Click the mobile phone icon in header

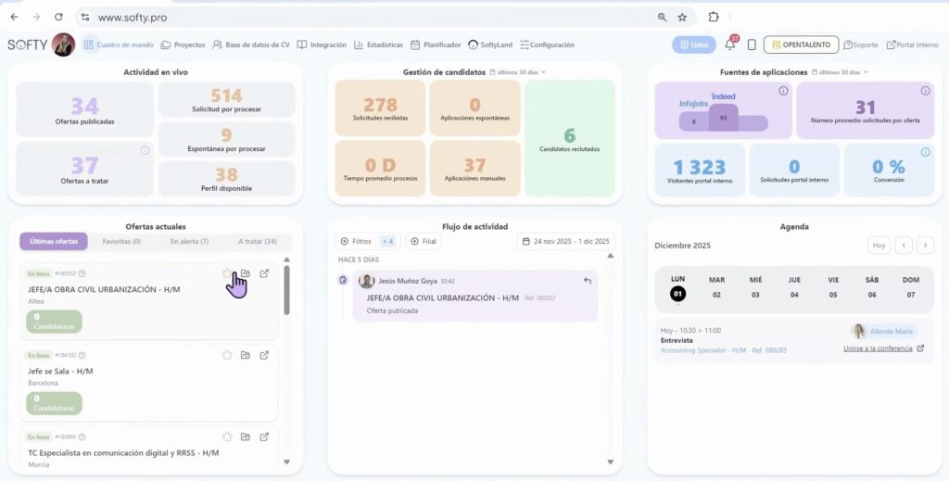(x=752, y=44)
